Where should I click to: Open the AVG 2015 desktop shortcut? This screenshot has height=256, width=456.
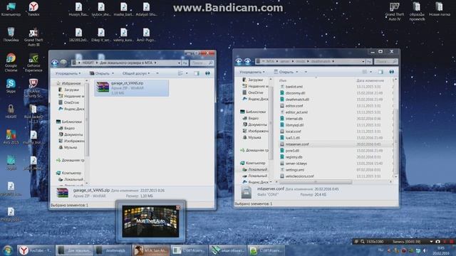coord(11,137)
